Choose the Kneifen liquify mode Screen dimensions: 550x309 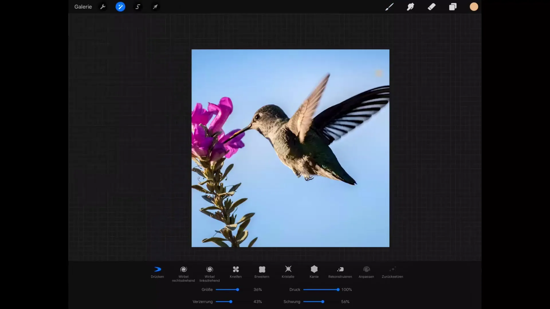236,272
